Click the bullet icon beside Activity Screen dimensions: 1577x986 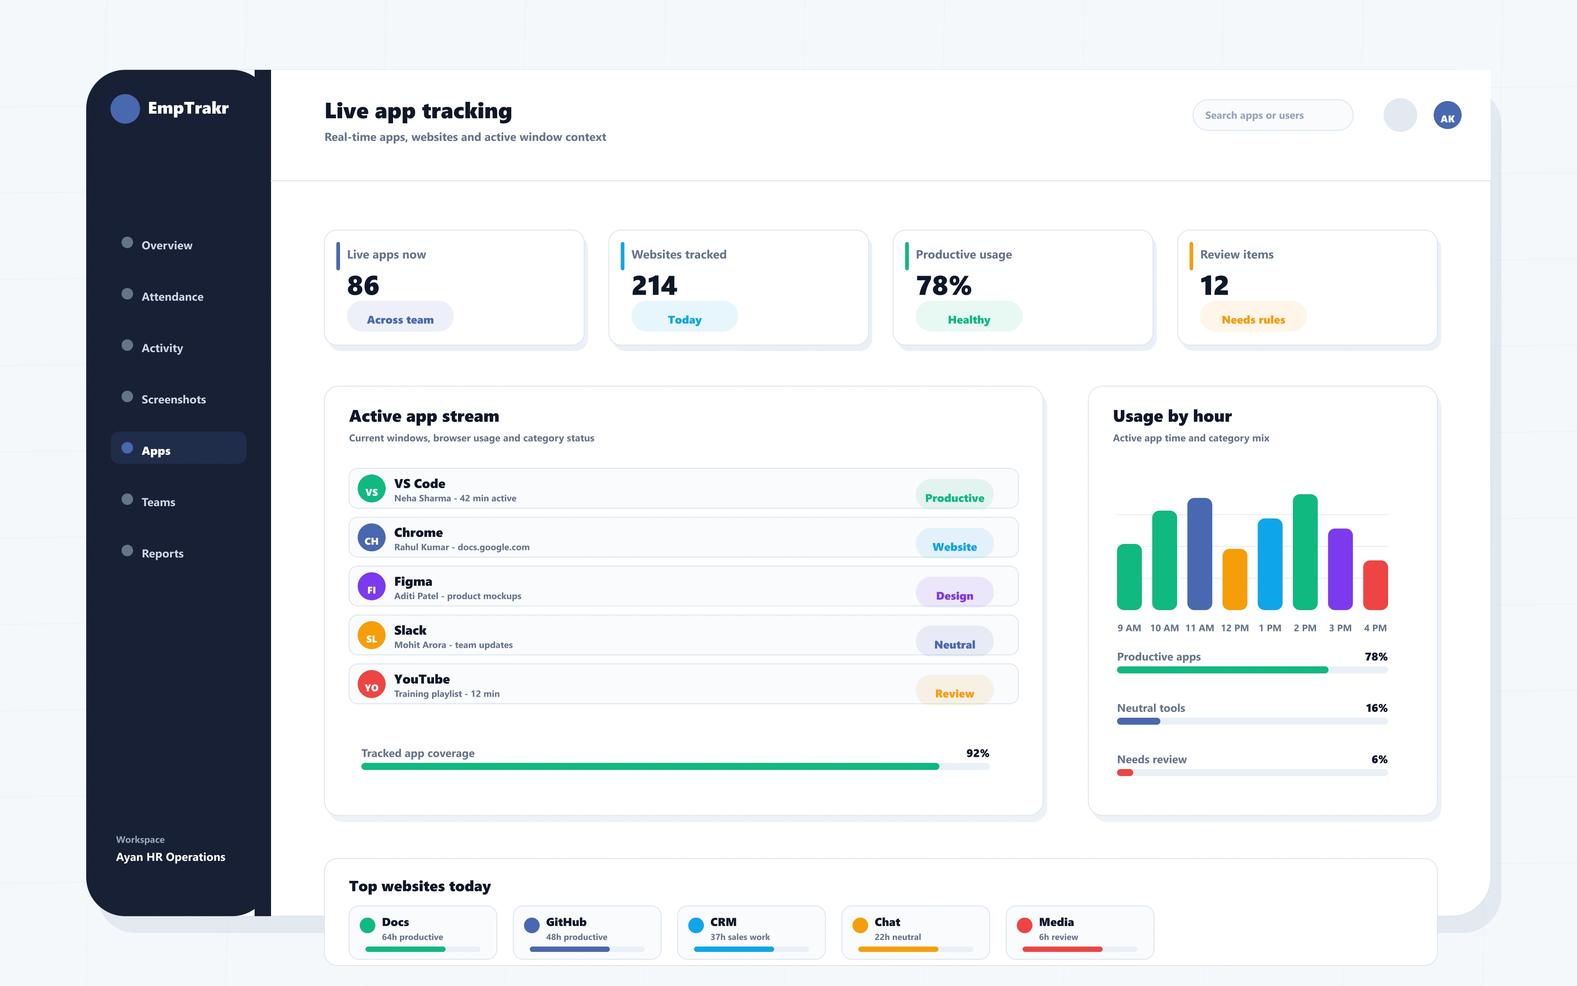[127, 346]
